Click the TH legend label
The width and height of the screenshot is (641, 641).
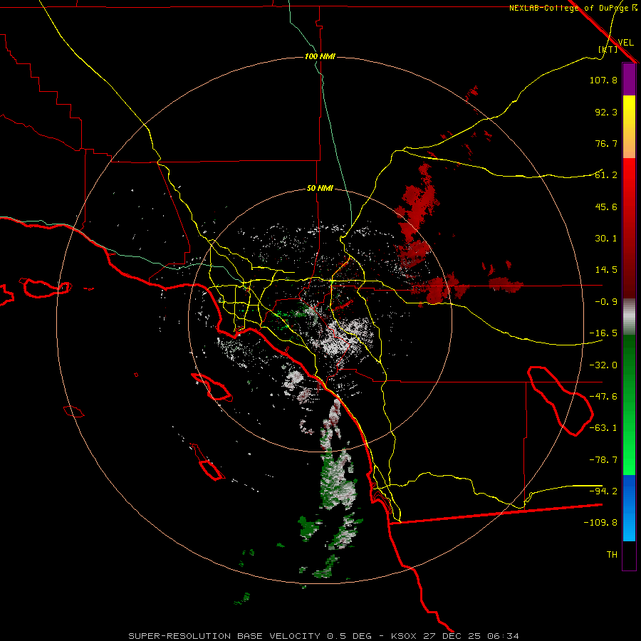coord(612,555)
